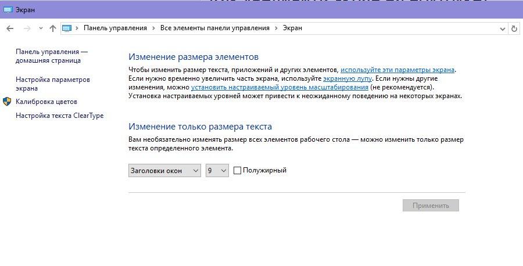Click the Экран window title bar icon

[x=8, y=10]
